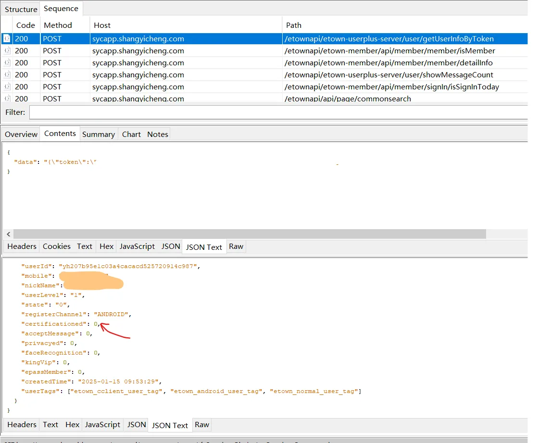
Task: Open the Chart tab
Action: click(x=131, y=135)
